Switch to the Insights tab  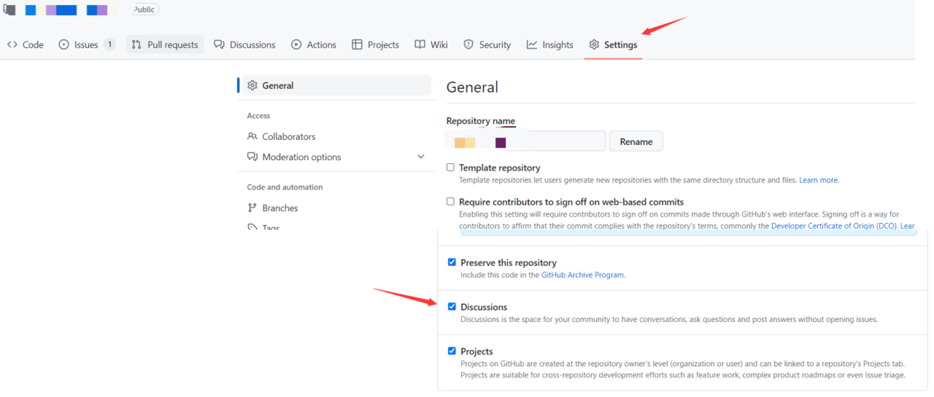point(550,45)
